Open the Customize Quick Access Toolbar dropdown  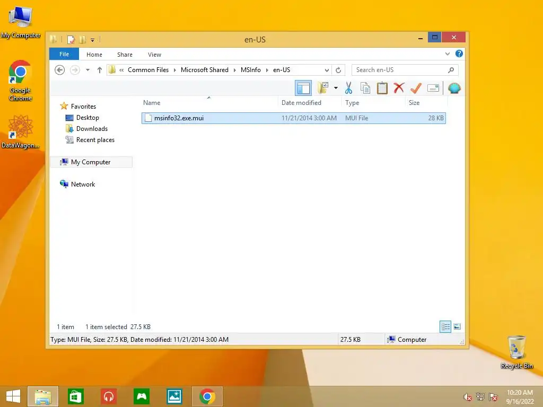pos(92,40)
